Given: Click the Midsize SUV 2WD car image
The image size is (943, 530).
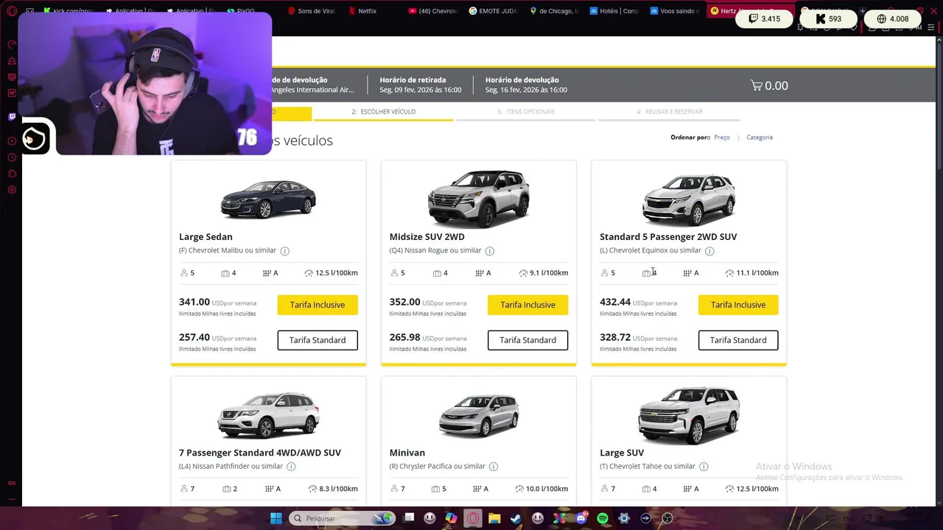Looking at the screenshot, I should point(479,199).
